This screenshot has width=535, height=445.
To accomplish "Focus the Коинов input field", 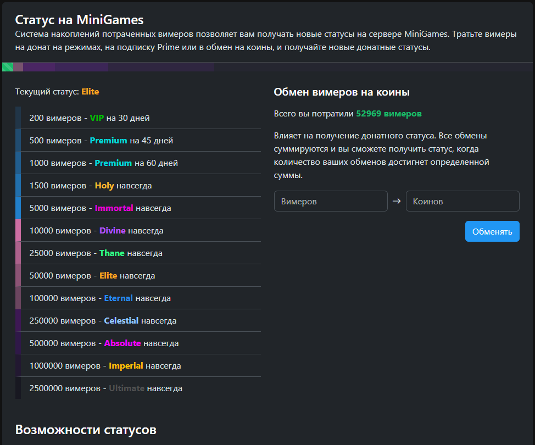I will [x=462, y=201].
